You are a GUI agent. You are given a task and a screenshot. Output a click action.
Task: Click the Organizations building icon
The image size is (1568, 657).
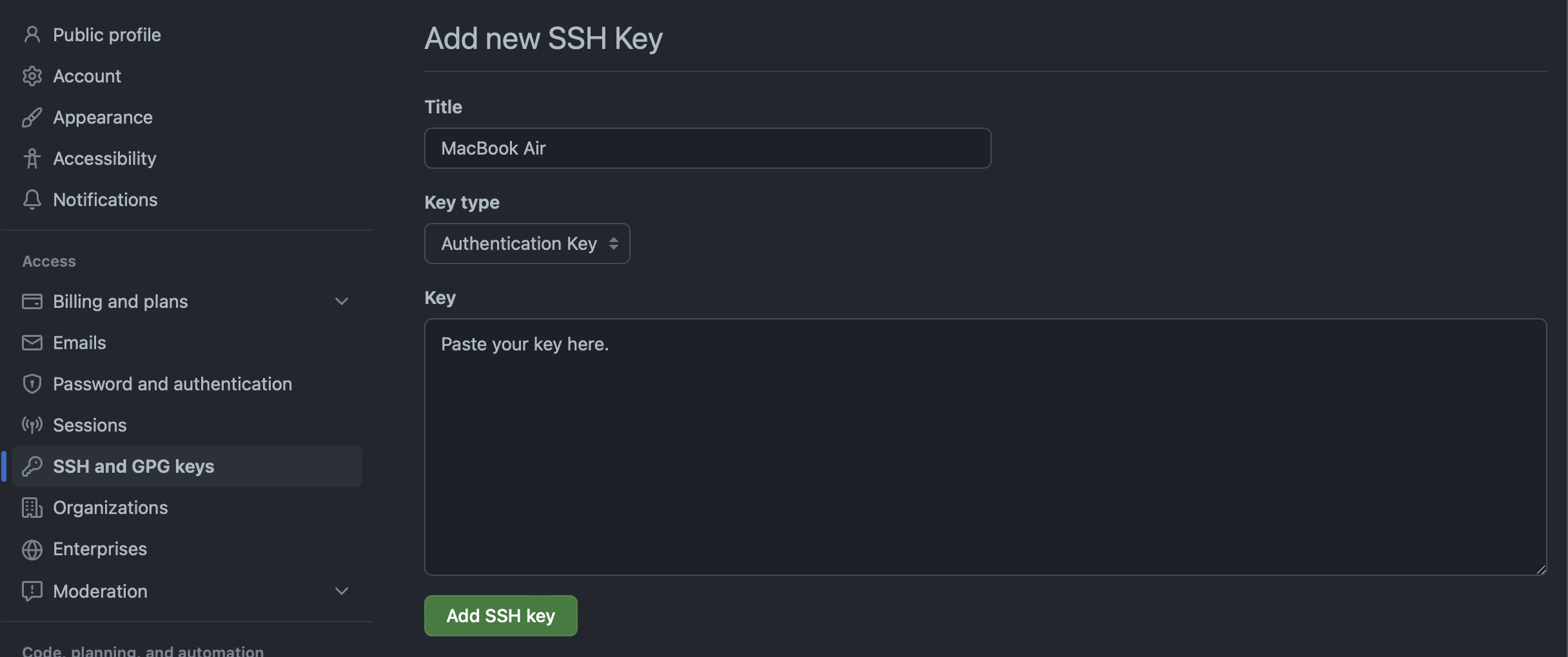coord(32,508)
